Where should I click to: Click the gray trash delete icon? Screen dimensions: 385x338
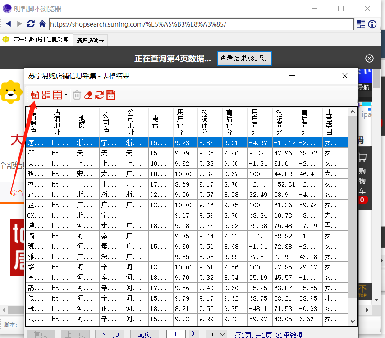click(x=77, y=95)
